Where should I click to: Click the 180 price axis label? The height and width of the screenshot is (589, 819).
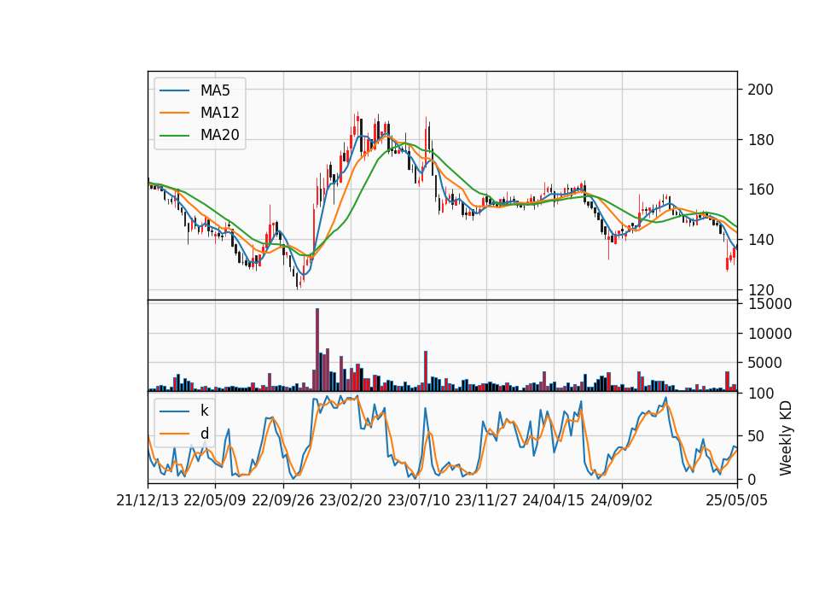(x=760, y=140)
